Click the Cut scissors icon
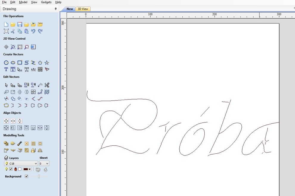The image size is (295, 196). coord(13,31)
